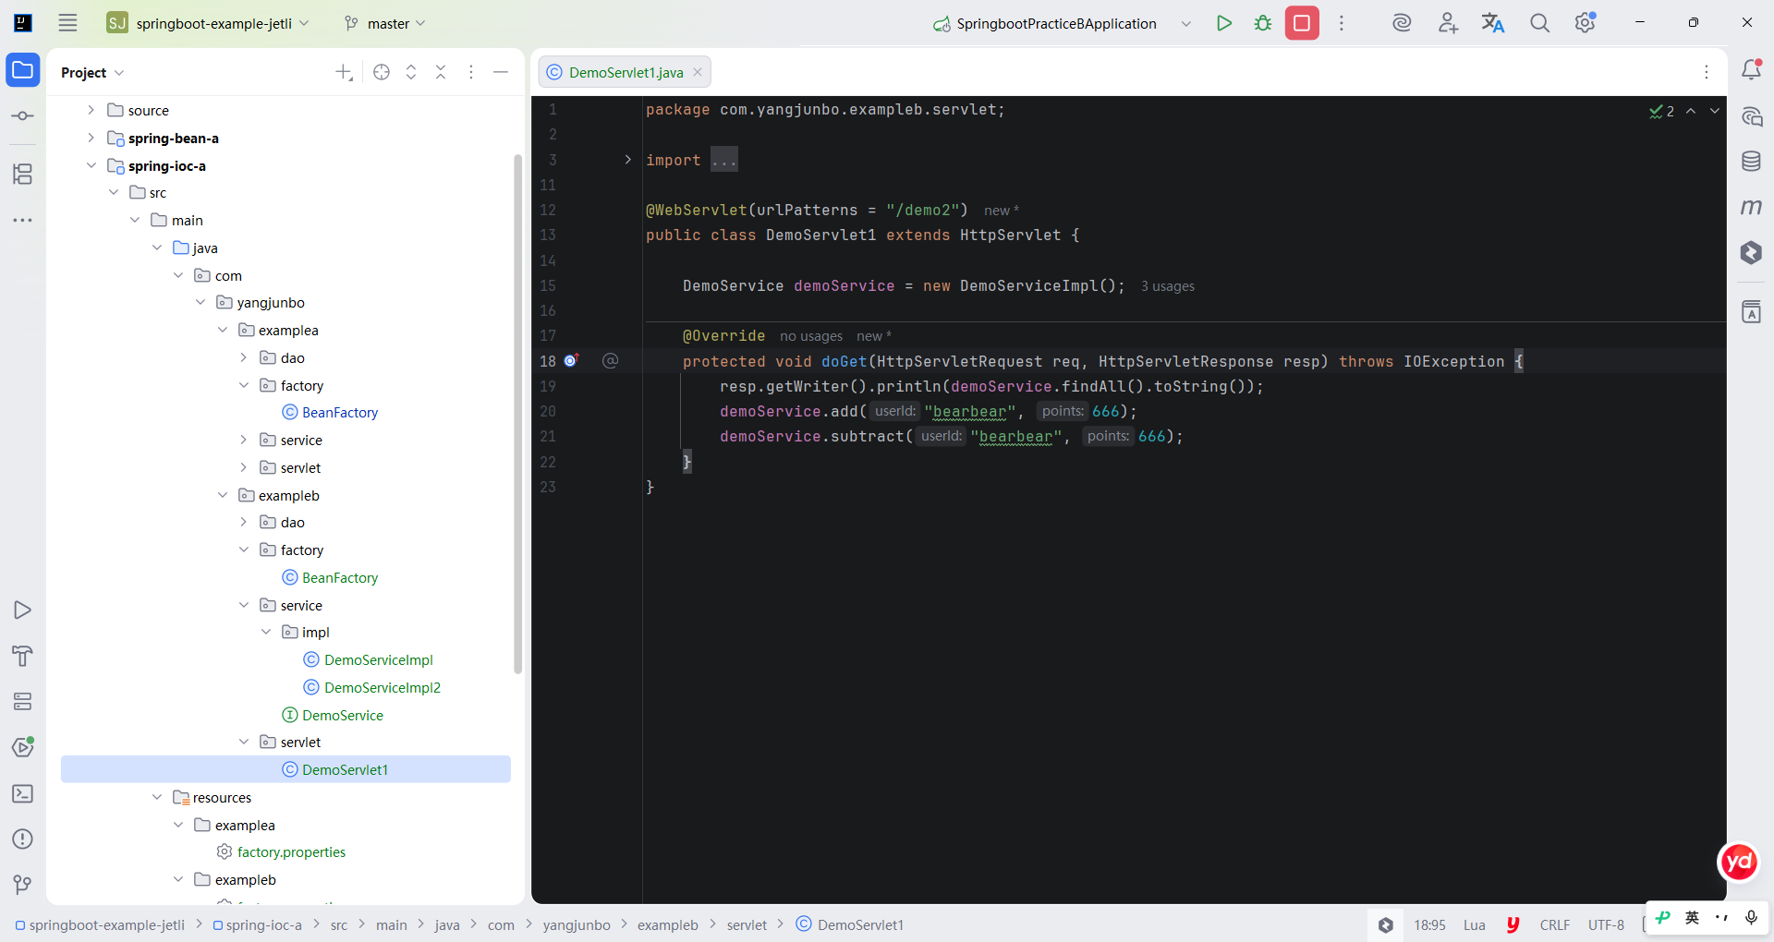Click the '3 usages' inlay hint
The height and width of the screenshot is (942, 1774).
(x=1168, y=286)
